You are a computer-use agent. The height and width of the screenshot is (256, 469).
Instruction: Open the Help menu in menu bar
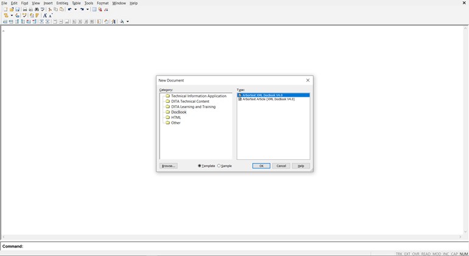coord(134,3)
